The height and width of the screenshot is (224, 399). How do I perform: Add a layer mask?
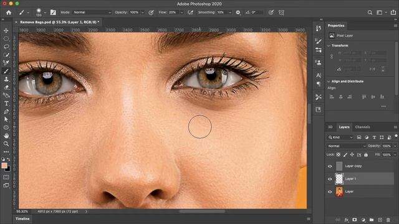tap(355, 220)
